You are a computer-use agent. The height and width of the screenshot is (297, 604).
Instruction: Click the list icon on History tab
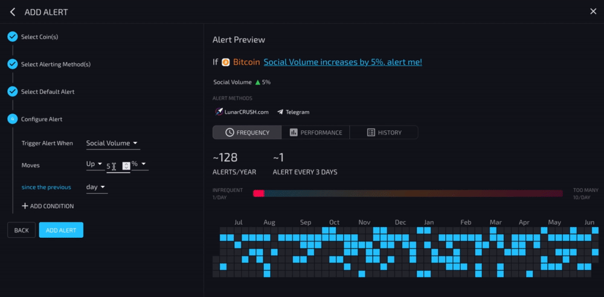[x=371, y=133]
